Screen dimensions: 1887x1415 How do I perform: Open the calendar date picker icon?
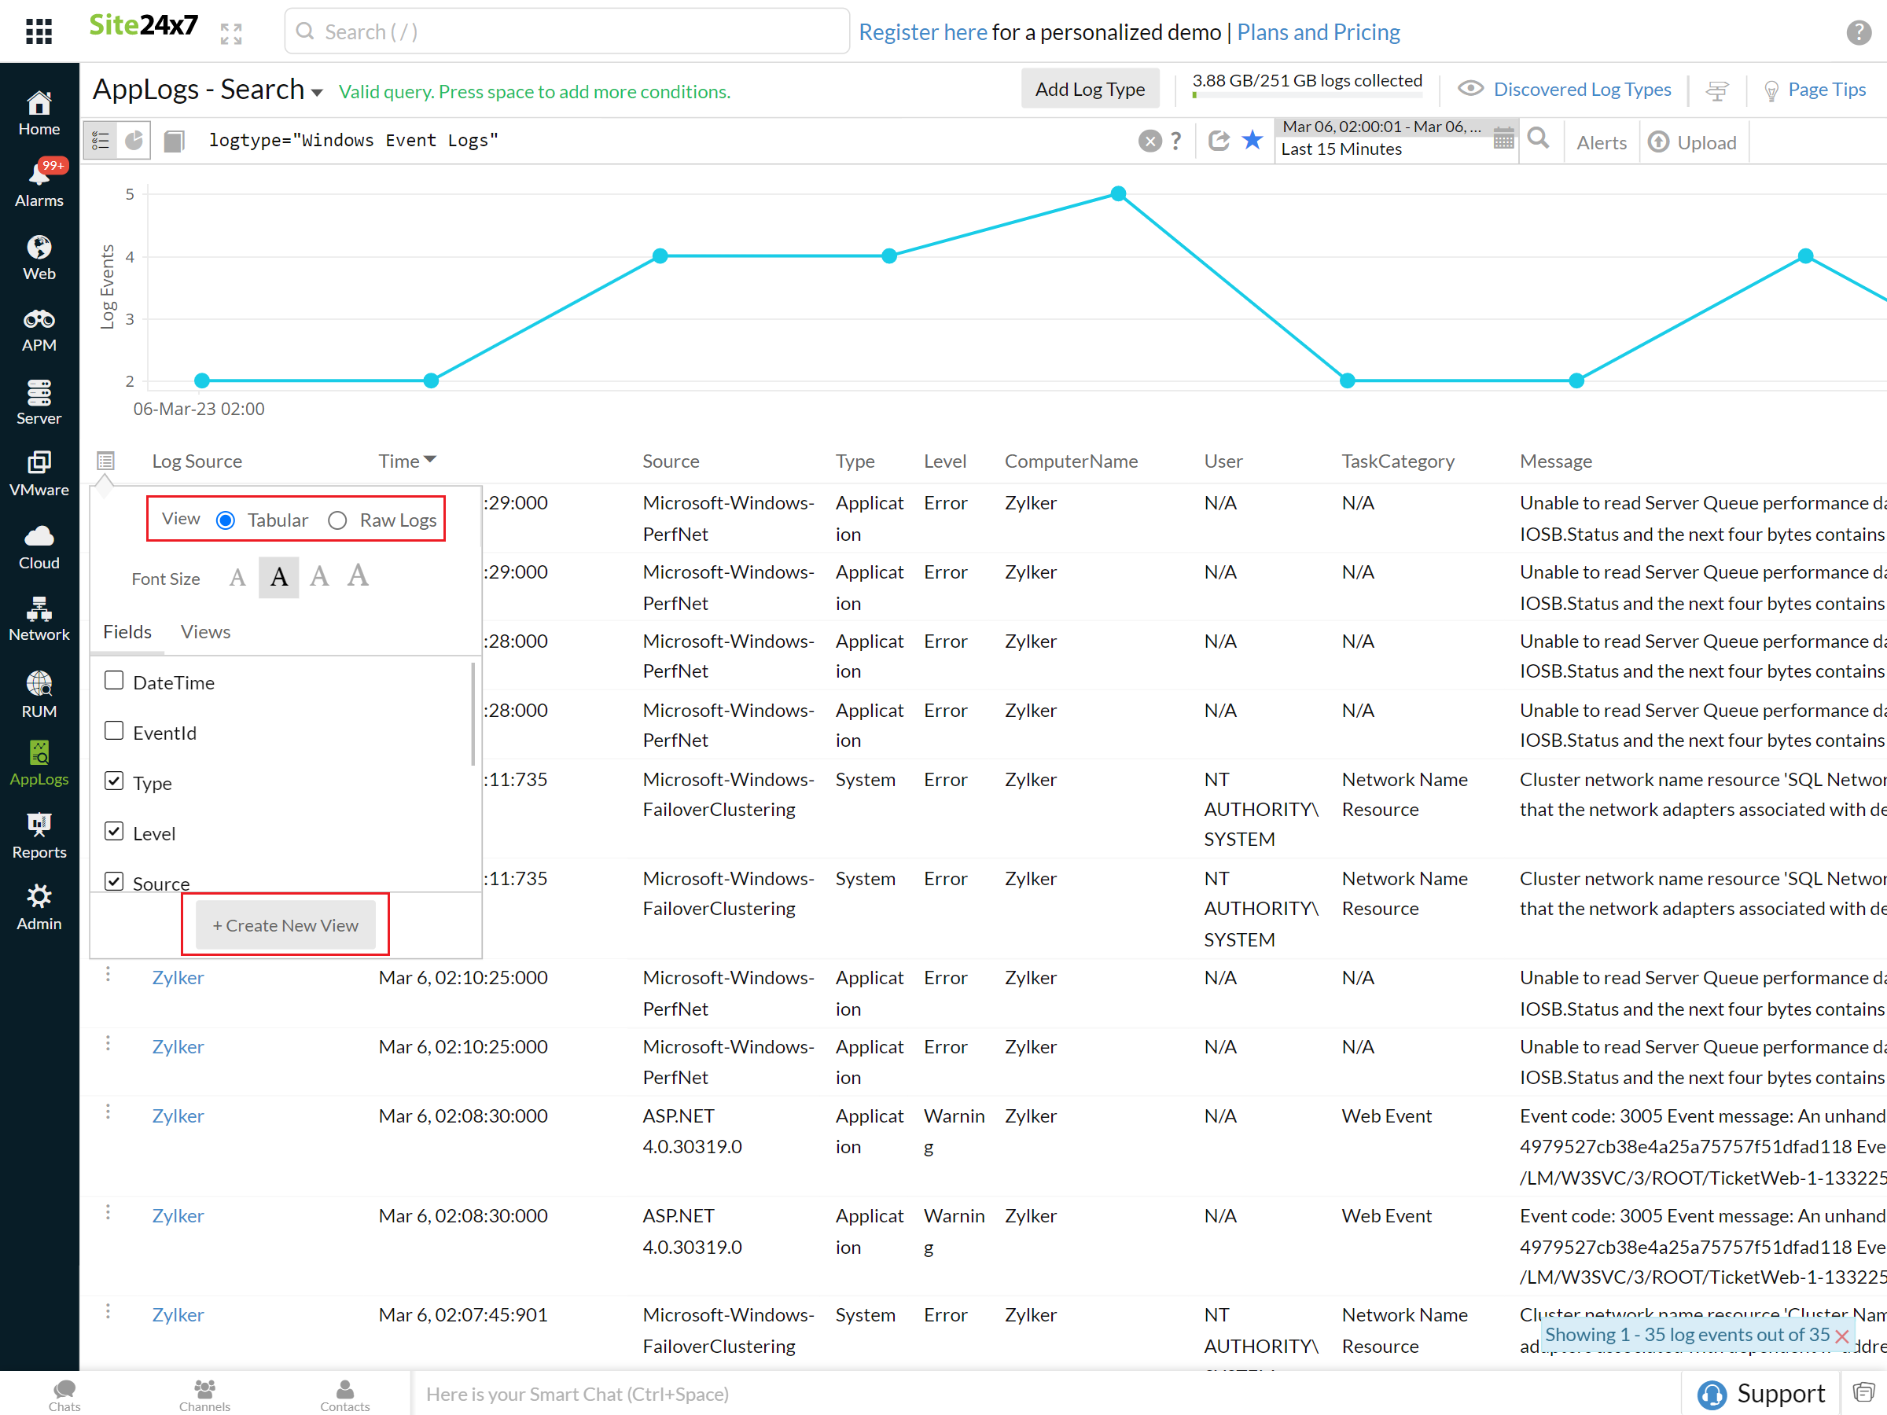pyautogui.click(x=1503, y=139)
